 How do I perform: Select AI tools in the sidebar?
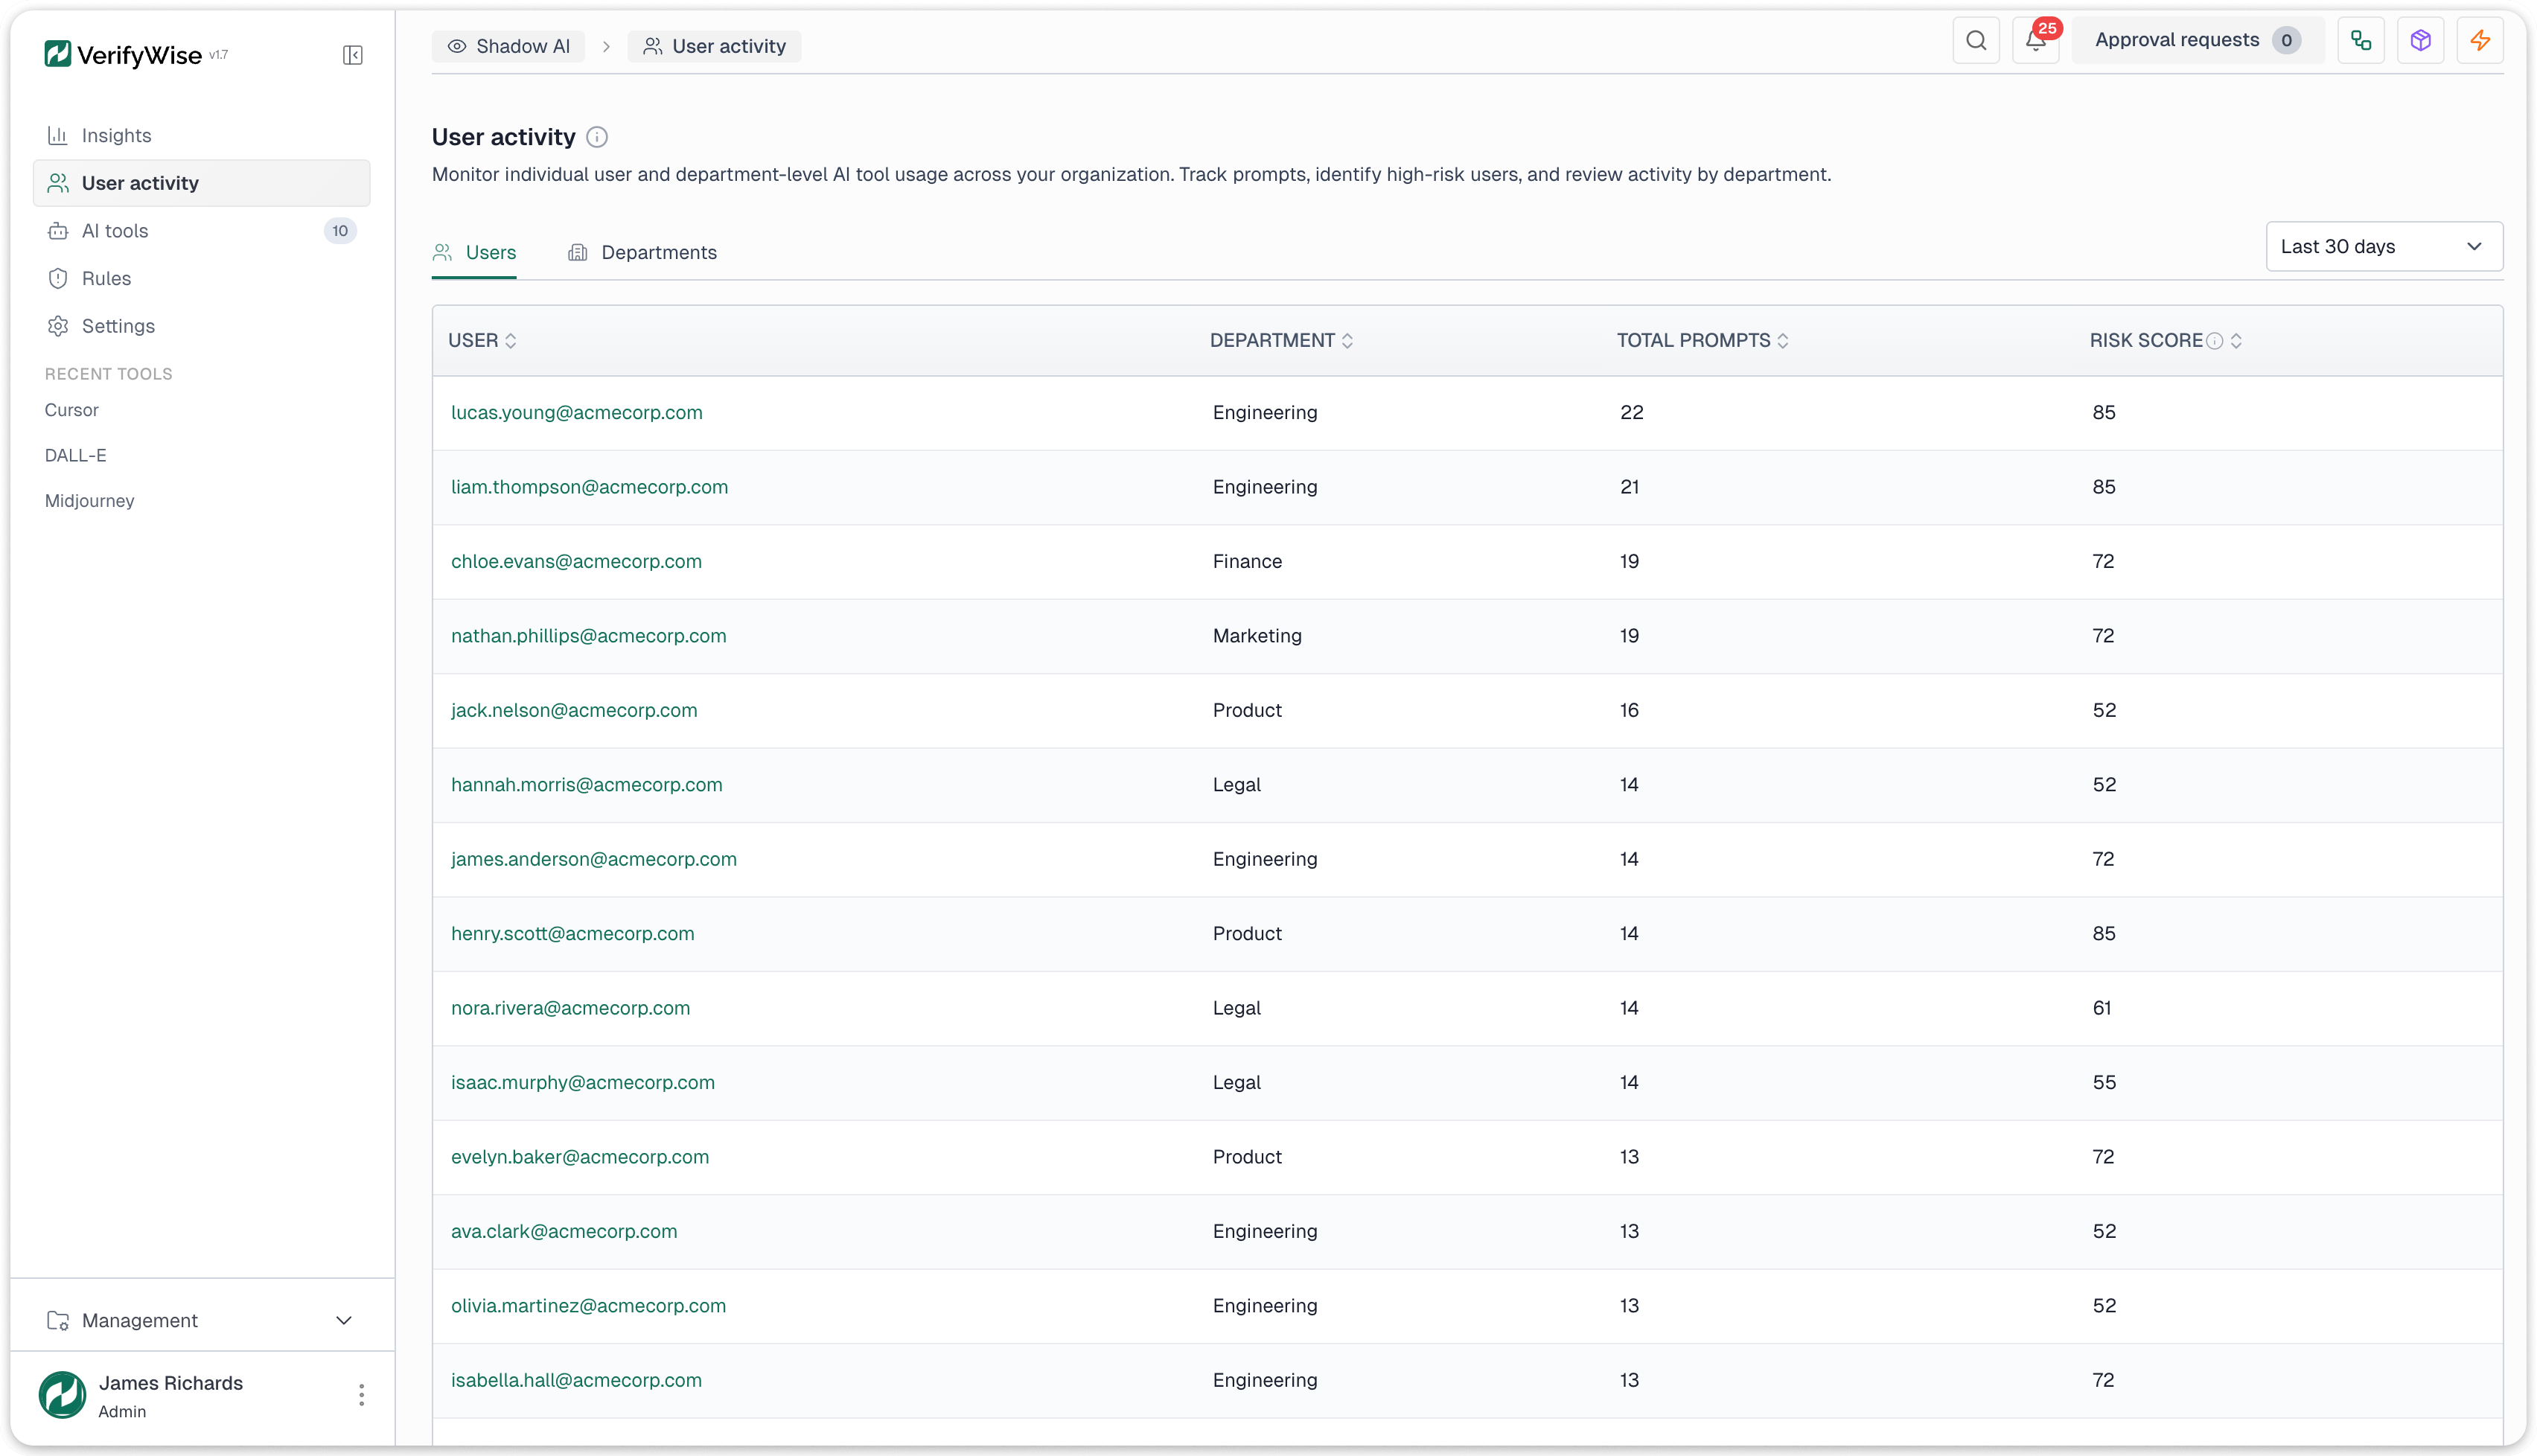[x=114, y=230]
